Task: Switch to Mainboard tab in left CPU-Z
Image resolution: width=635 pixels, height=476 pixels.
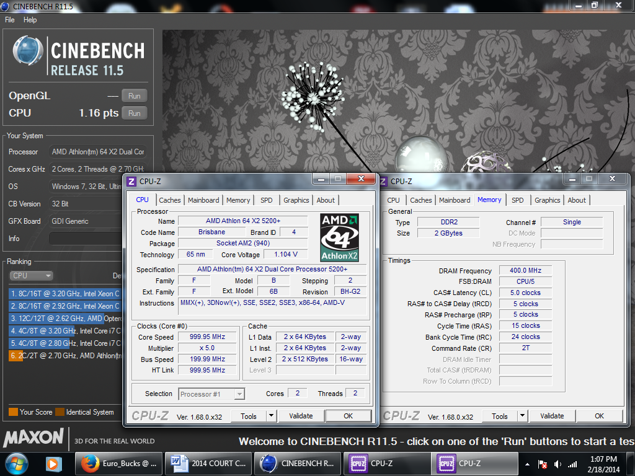Action: click(203, 200)
